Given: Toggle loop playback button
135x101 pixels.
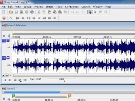Looking at the screenshot, I should coord(11,18).
